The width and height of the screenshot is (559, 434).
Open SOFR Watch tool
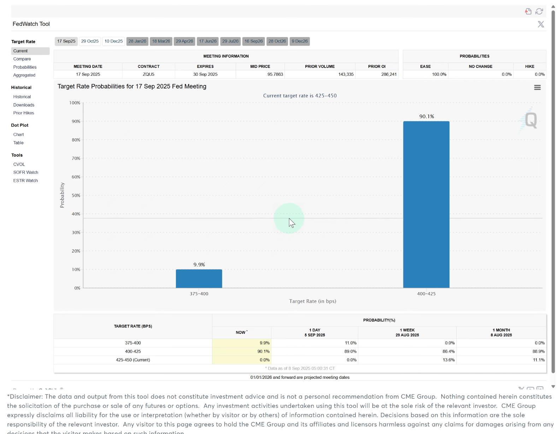click(x=25, y=173)
